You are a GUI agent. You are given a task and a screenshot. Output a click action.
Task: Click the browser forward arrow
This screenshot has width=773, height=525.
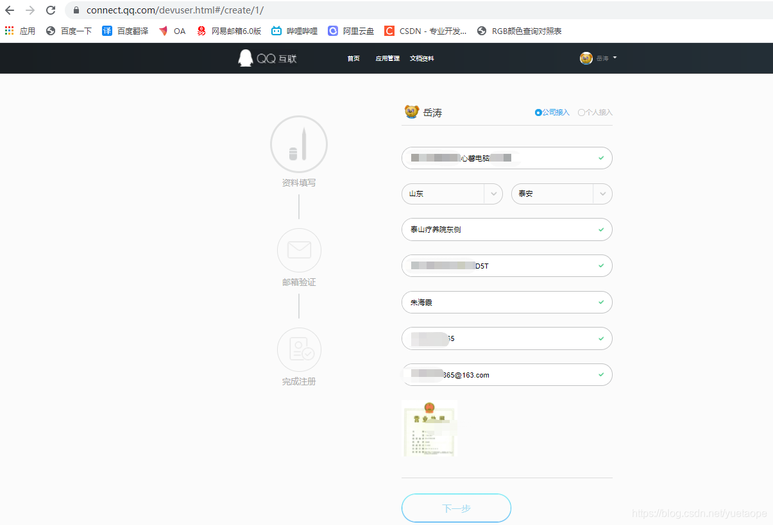tap(30, 10)
